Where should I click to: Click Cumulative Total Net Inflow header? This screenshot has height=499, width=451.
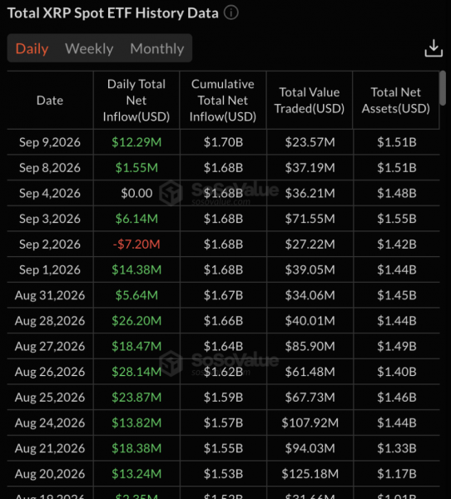click(223, 101)
